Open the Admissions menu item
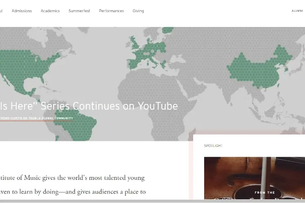 coord(22,11)
